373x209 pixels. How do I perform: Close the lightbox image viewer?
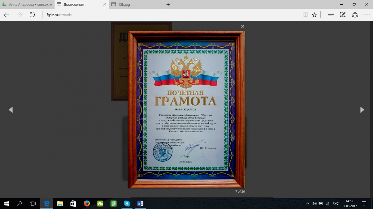click(242, 26)
